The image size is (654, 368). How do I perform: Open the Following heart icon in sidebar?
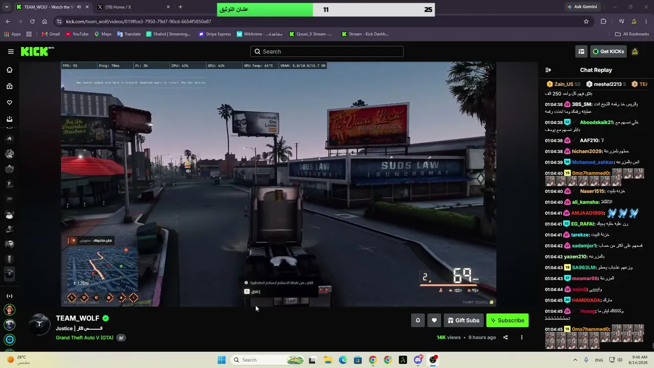[x=9, y=103]
